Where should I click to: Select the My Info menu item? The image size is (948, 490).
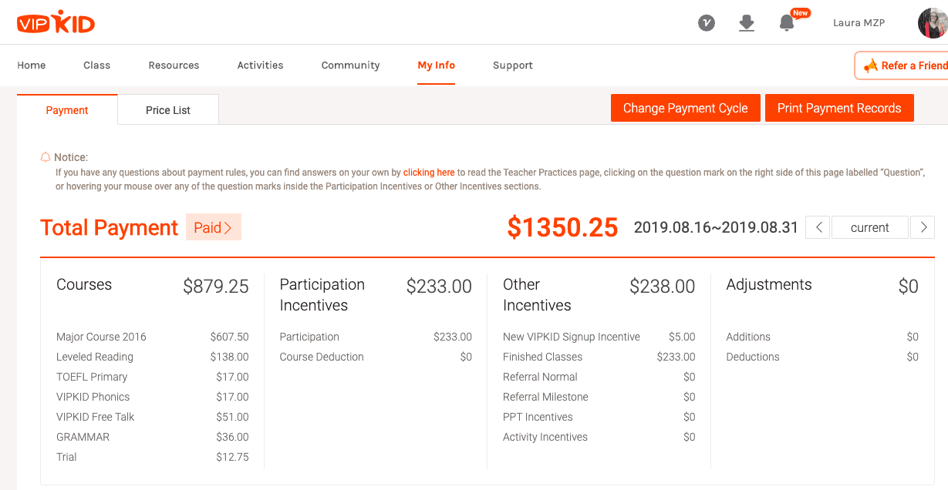437,65
